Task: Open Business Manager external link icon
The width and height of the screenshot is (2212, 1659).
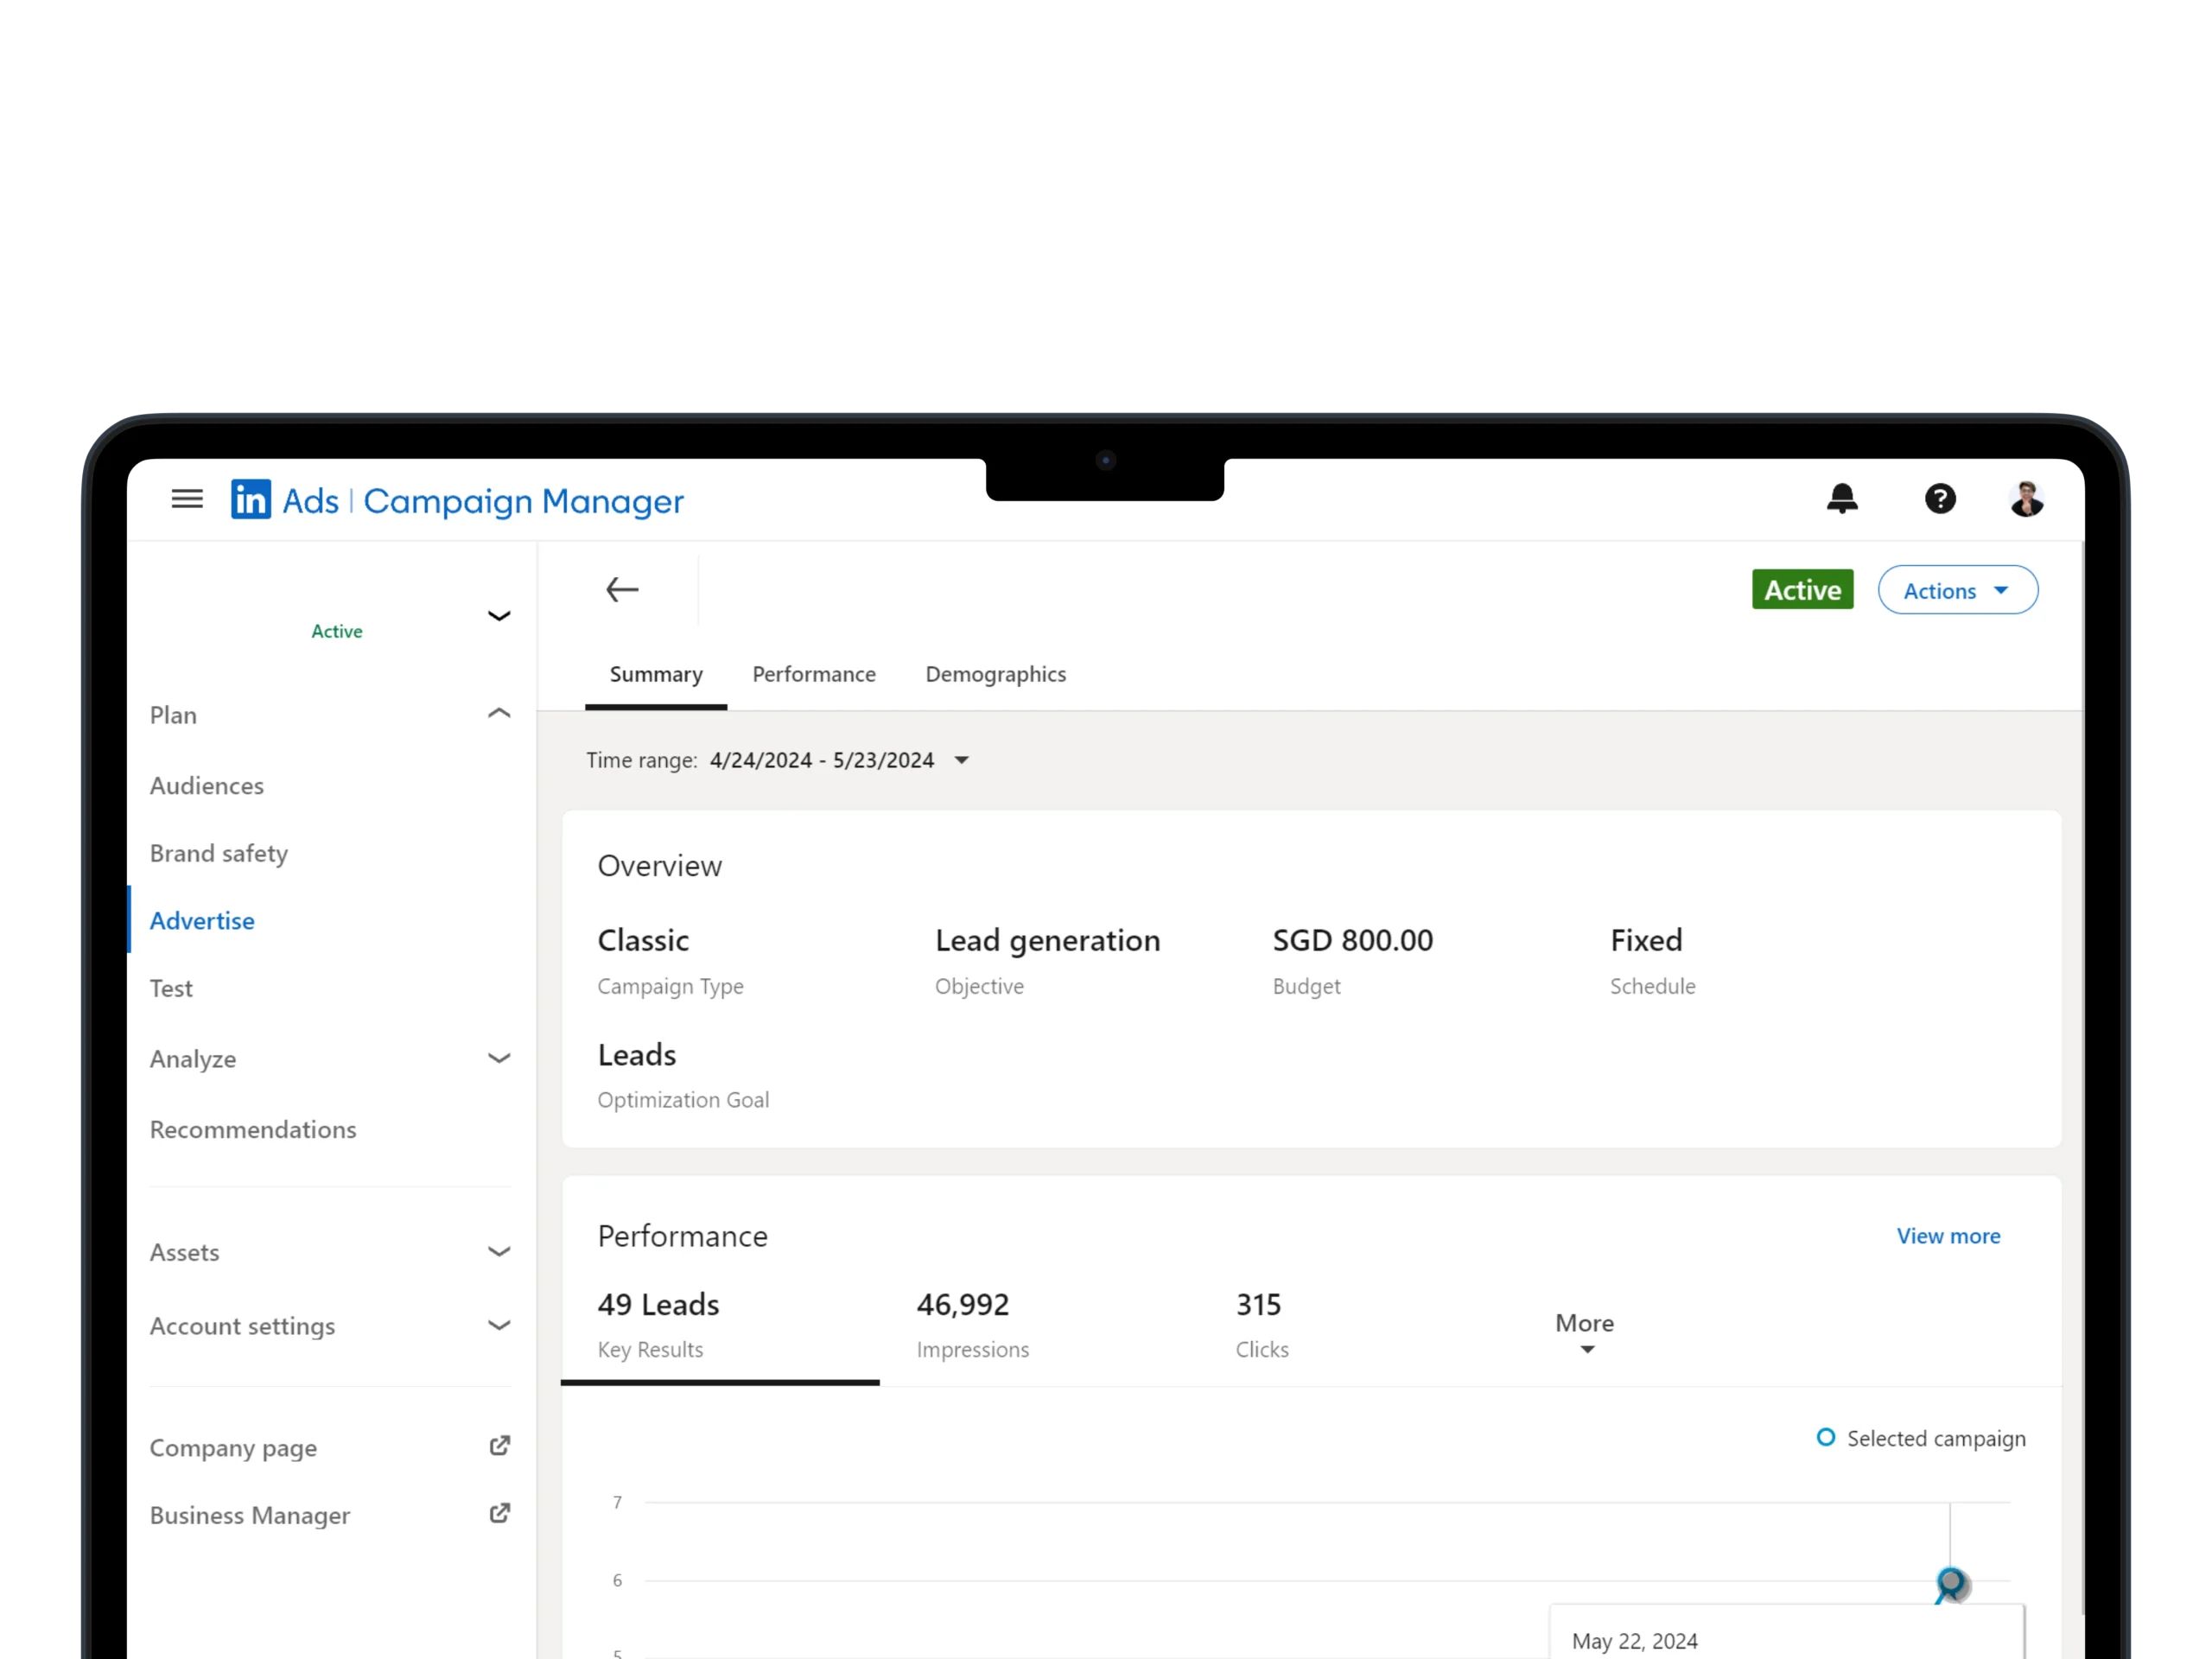Action: 499,1513
